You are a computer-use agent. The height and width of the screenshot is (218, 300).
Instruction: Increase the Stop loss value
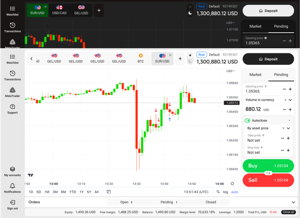tap(288, 150)
